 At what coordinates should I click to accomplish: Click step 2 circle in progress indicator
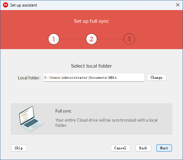(x=91, y=39)
